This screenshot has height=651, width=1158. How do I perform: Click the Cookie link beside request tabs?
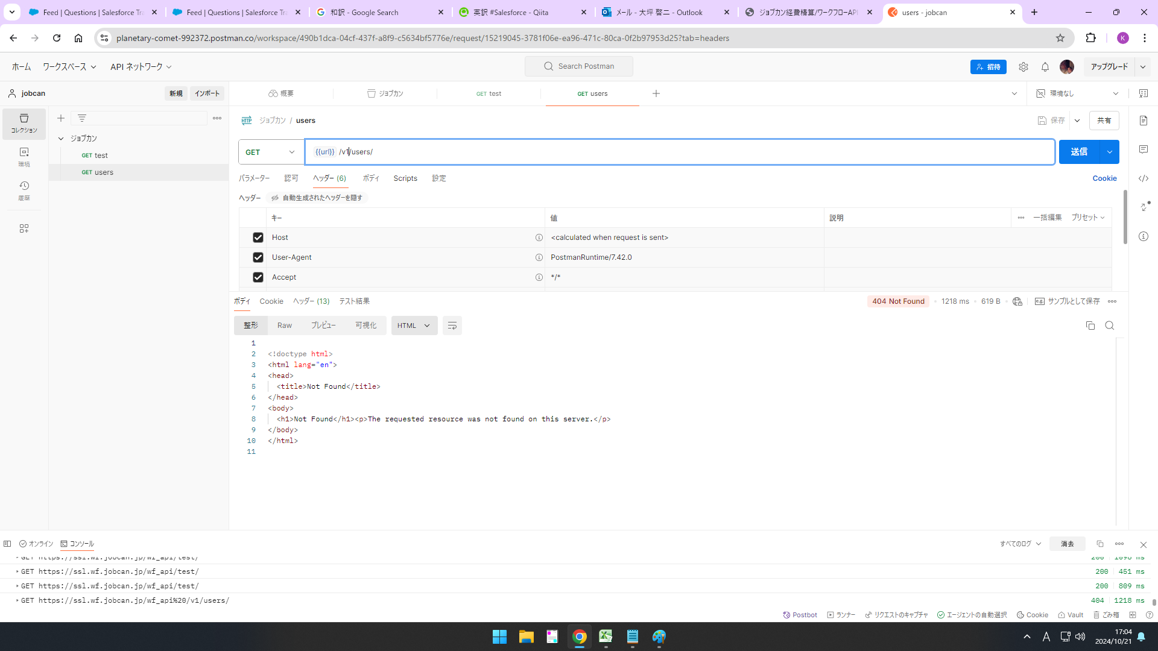(x=1104, y=178)
